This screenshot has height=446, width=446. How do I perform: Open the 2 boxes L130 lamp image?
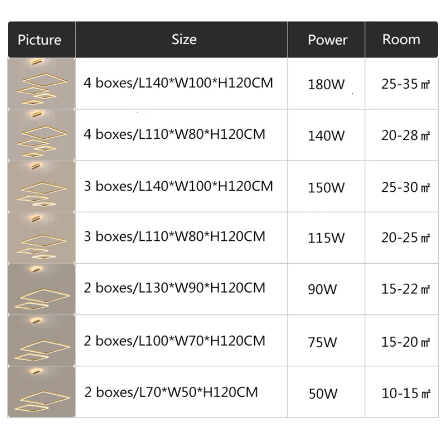[41, 289]
